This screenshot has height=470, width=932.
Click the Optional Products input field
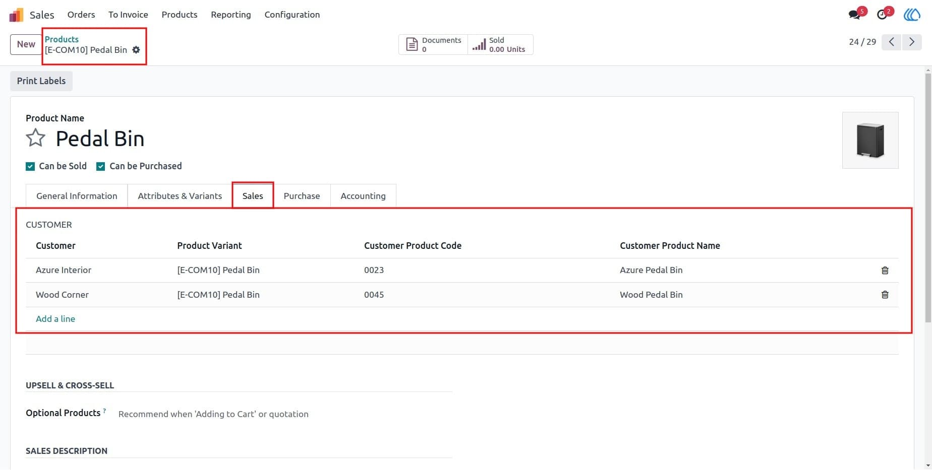[285, 414]
